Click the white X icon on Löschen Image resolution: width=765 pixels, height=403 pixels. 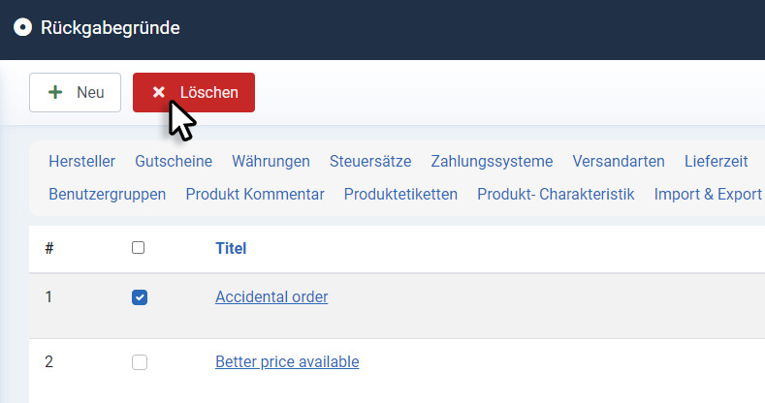pos(159,92)
